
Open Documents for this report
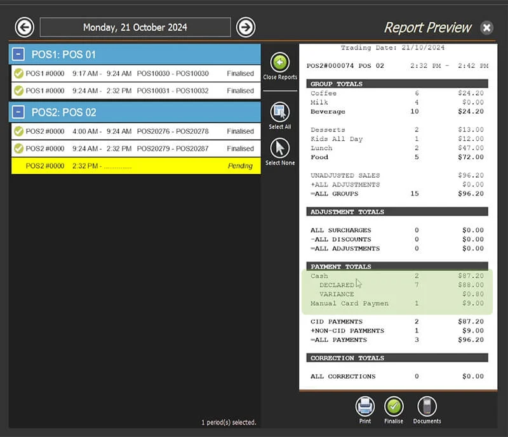(427, 406)
